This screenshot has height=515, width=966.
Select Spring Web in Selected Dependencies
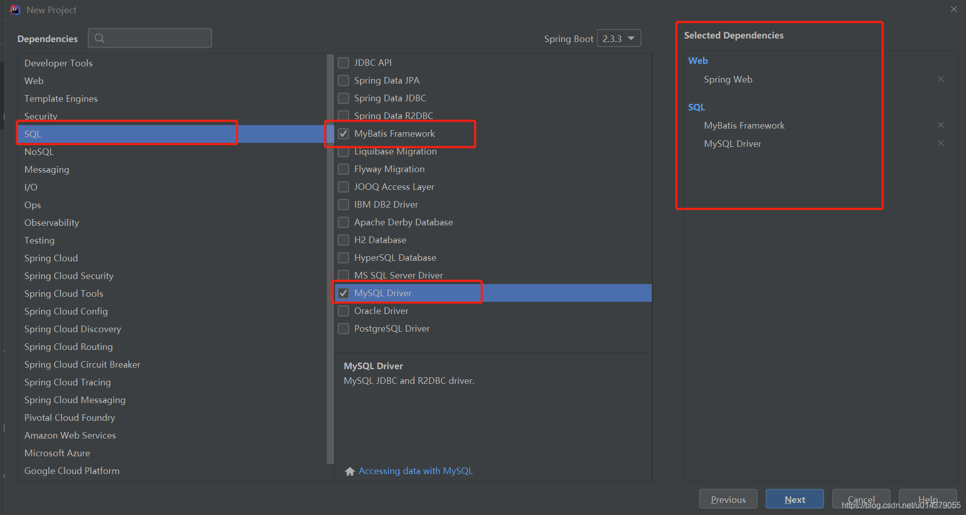tap(728, 80)
